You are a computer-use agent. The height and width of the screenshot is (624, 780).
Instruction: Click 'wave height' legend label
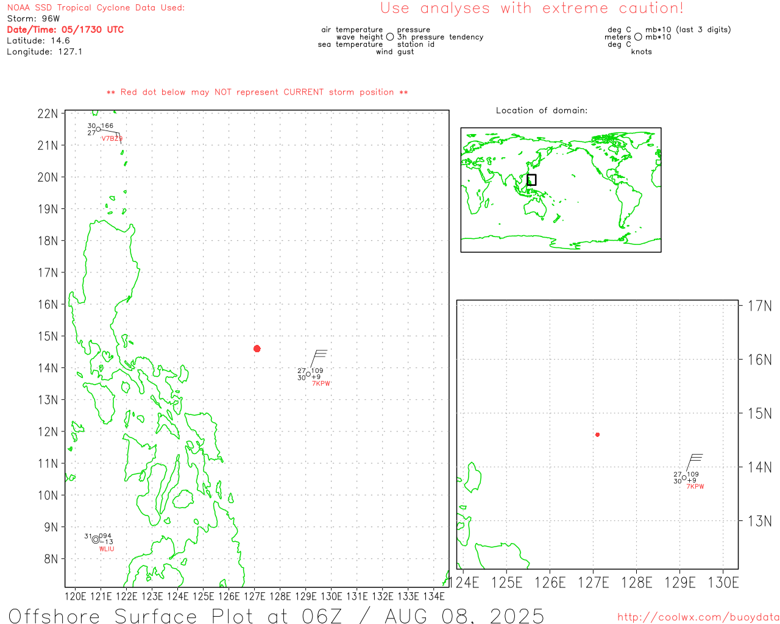coord(360,37)
